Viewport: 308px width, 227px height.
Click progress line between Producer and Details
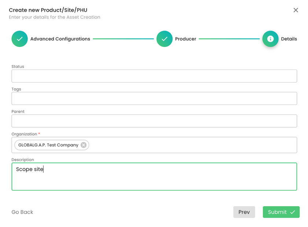229,39
